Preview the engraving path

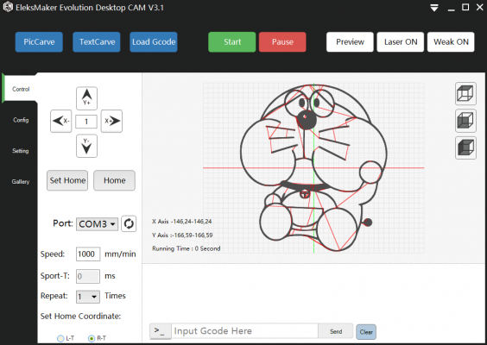point(350,42)
